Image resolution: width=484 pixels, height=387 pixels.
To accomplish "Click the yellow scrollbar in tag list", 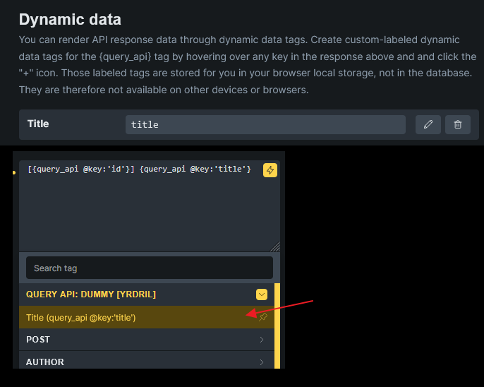I will (x=277, y=325).
